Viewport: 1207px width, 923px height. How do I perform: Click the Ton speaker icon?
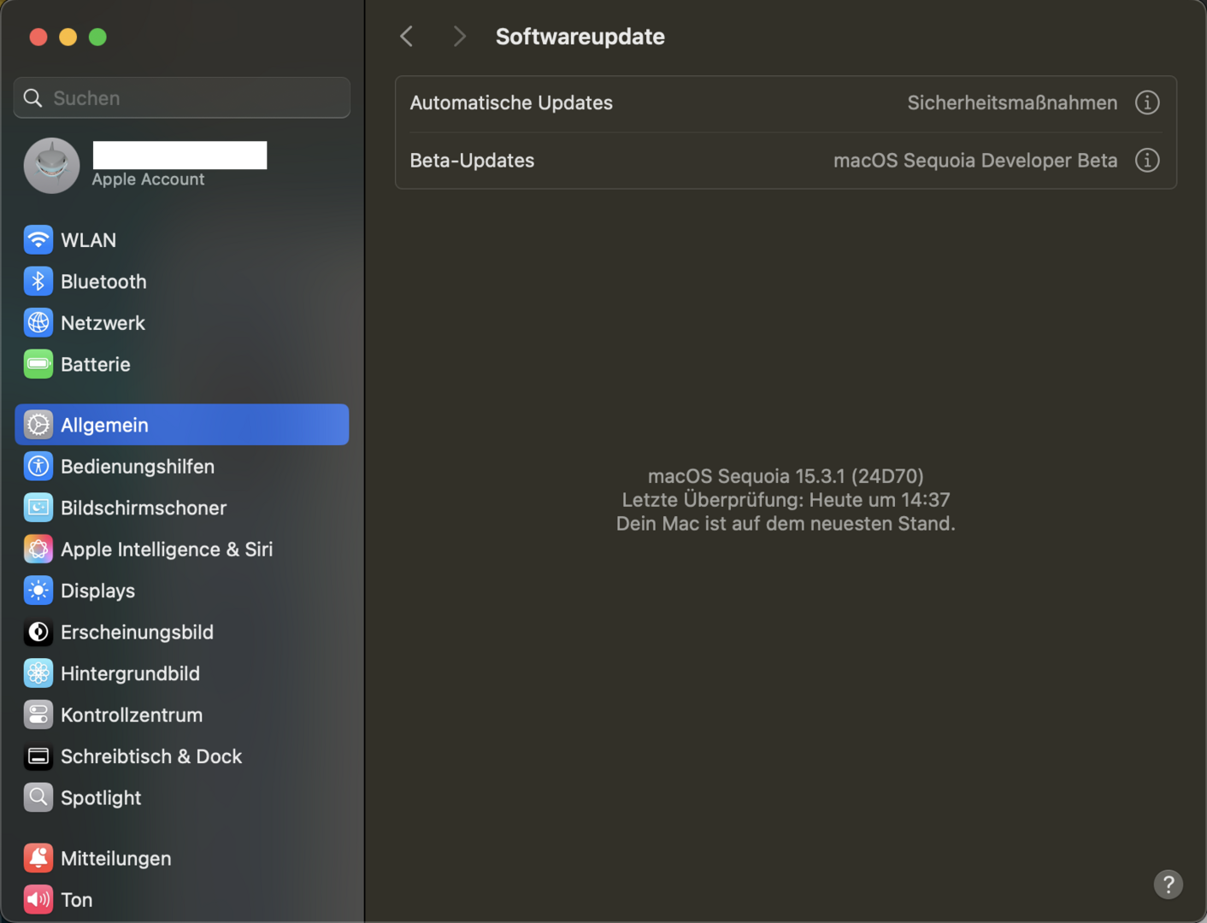coord(38,900)
